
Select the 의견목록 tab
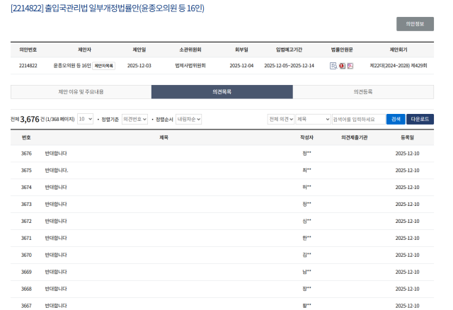click(222, 92)
